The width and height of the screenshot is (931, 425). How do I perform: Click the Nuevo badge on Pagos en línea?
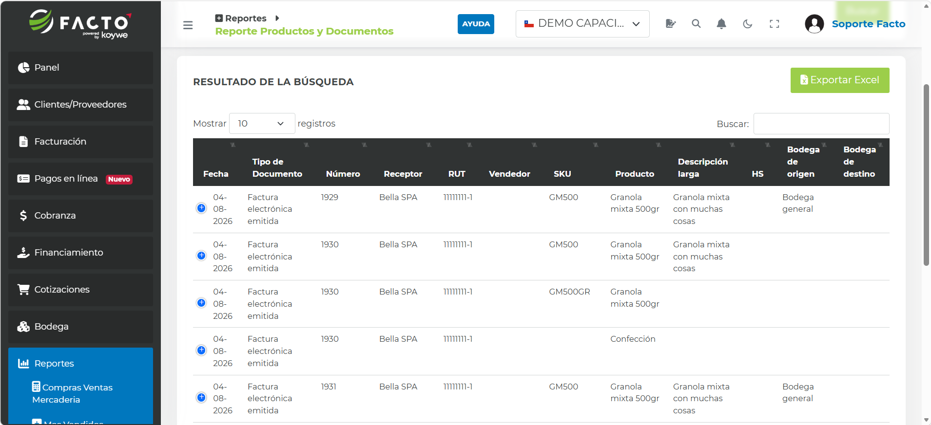(x=119, y=179)
